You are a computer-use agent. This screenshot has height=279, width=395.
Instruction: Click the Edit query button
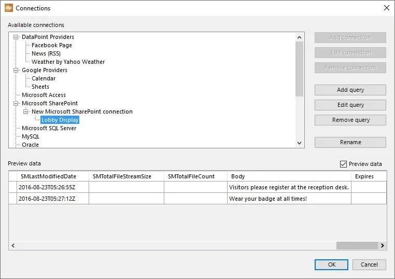tap(350, 105)
